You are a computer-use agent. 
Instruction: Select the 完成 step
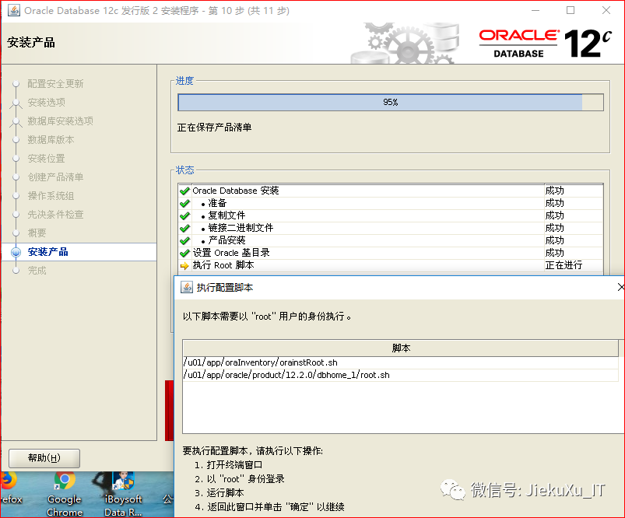[x=37, y=271]
